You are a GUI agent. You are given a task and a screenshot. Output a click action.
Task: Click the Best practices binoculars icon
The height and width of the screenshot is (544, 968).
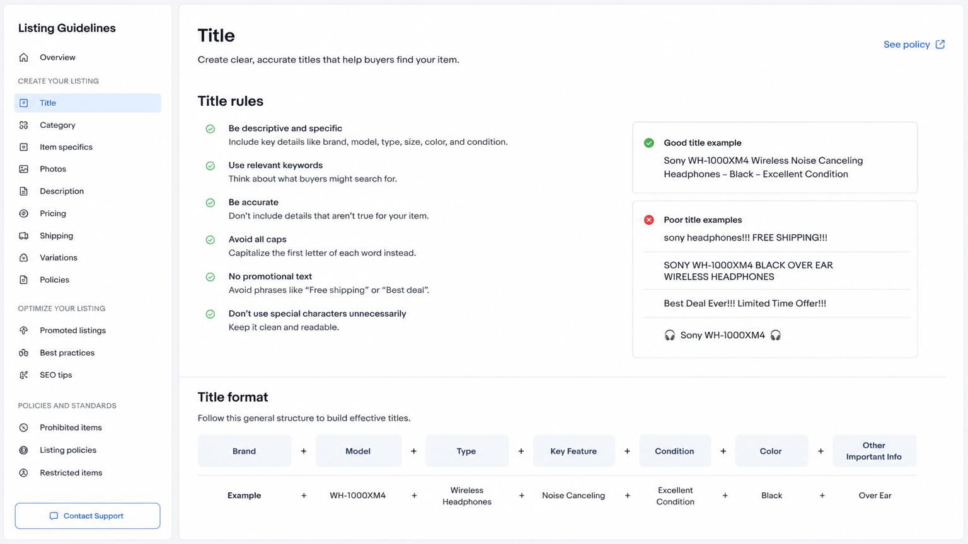coord(24,353)
